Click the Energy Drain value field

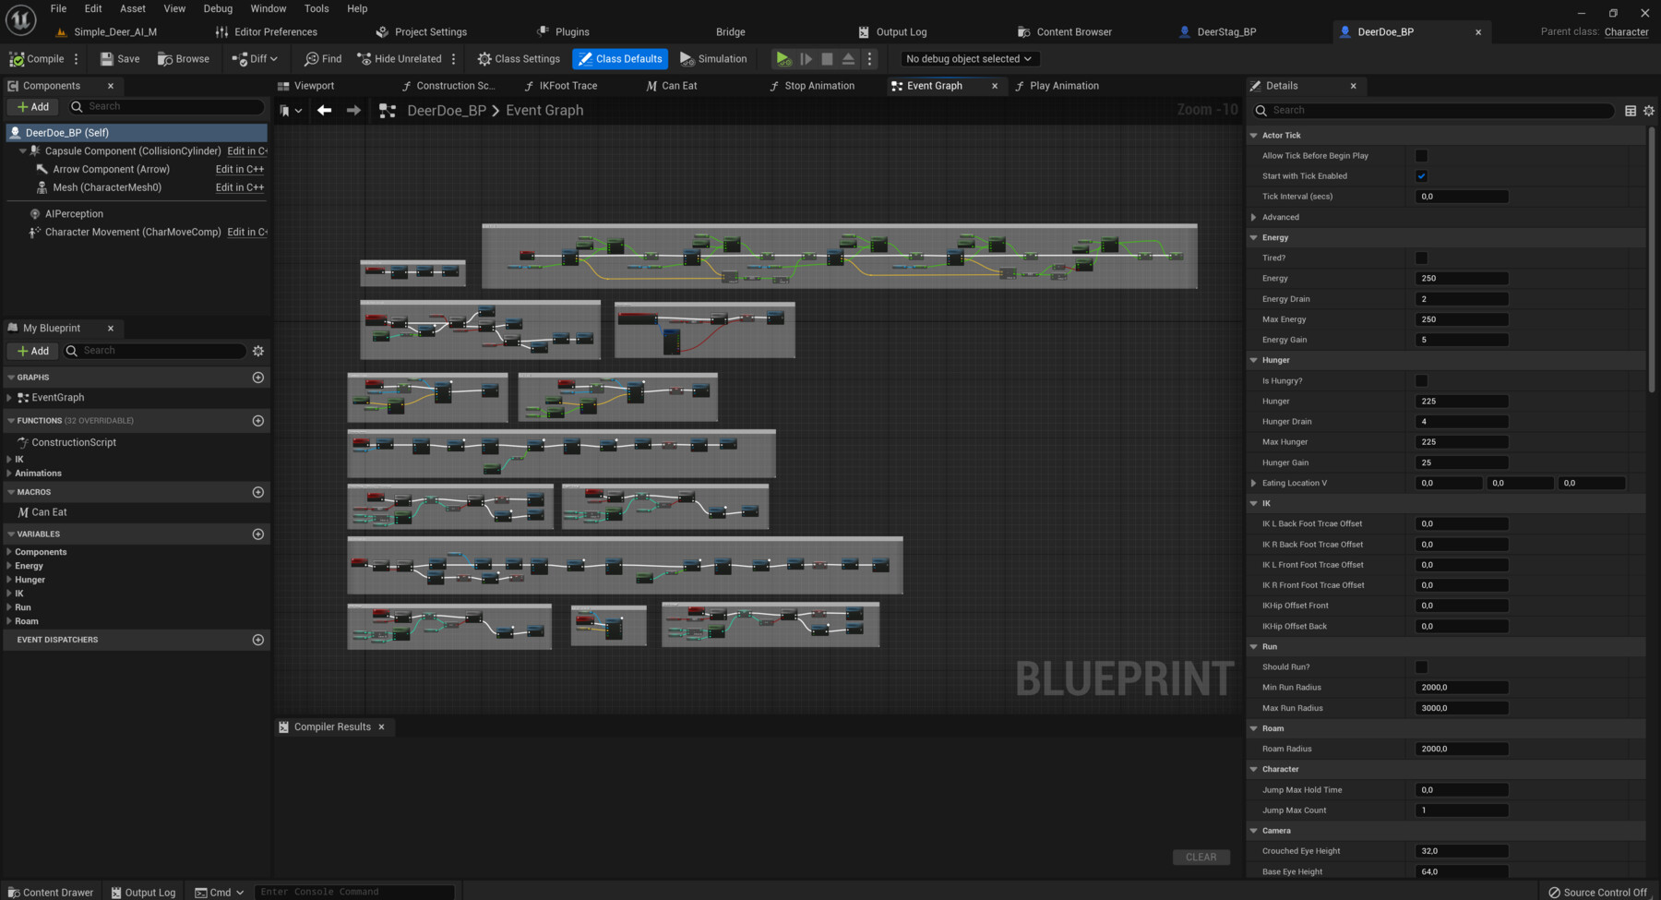point(1462,299)
